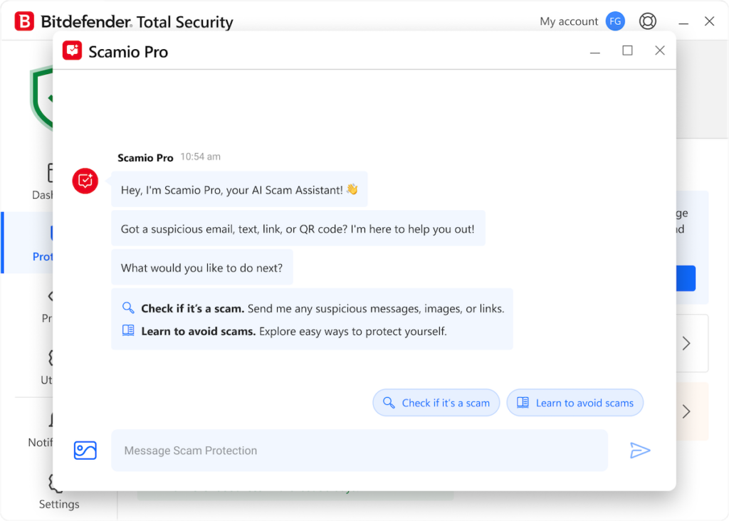
Task: Click the Bitdefender logo in the top bar
Action: [24, 21]
